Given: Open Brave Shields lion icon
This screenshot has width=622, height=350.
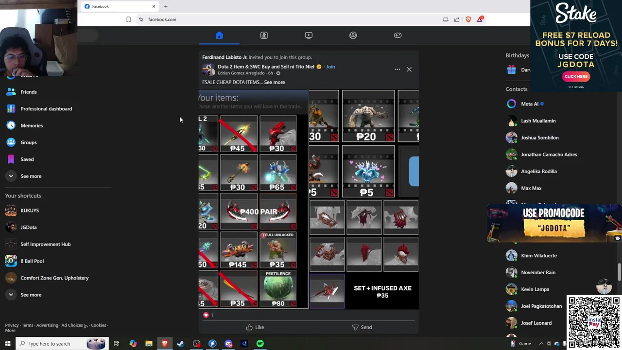Looking at the screenshot, I should click(x=468, y=19).
